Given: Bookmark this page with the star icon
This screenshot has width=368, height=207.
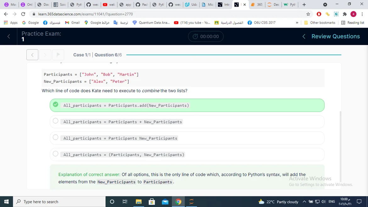Looking at the screenshot, I should click(308, 14).
